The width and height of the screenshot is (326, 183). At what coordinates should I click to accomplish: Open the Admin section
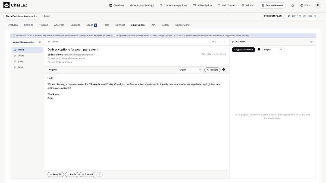pyautogui.click(x=247, y=5)
